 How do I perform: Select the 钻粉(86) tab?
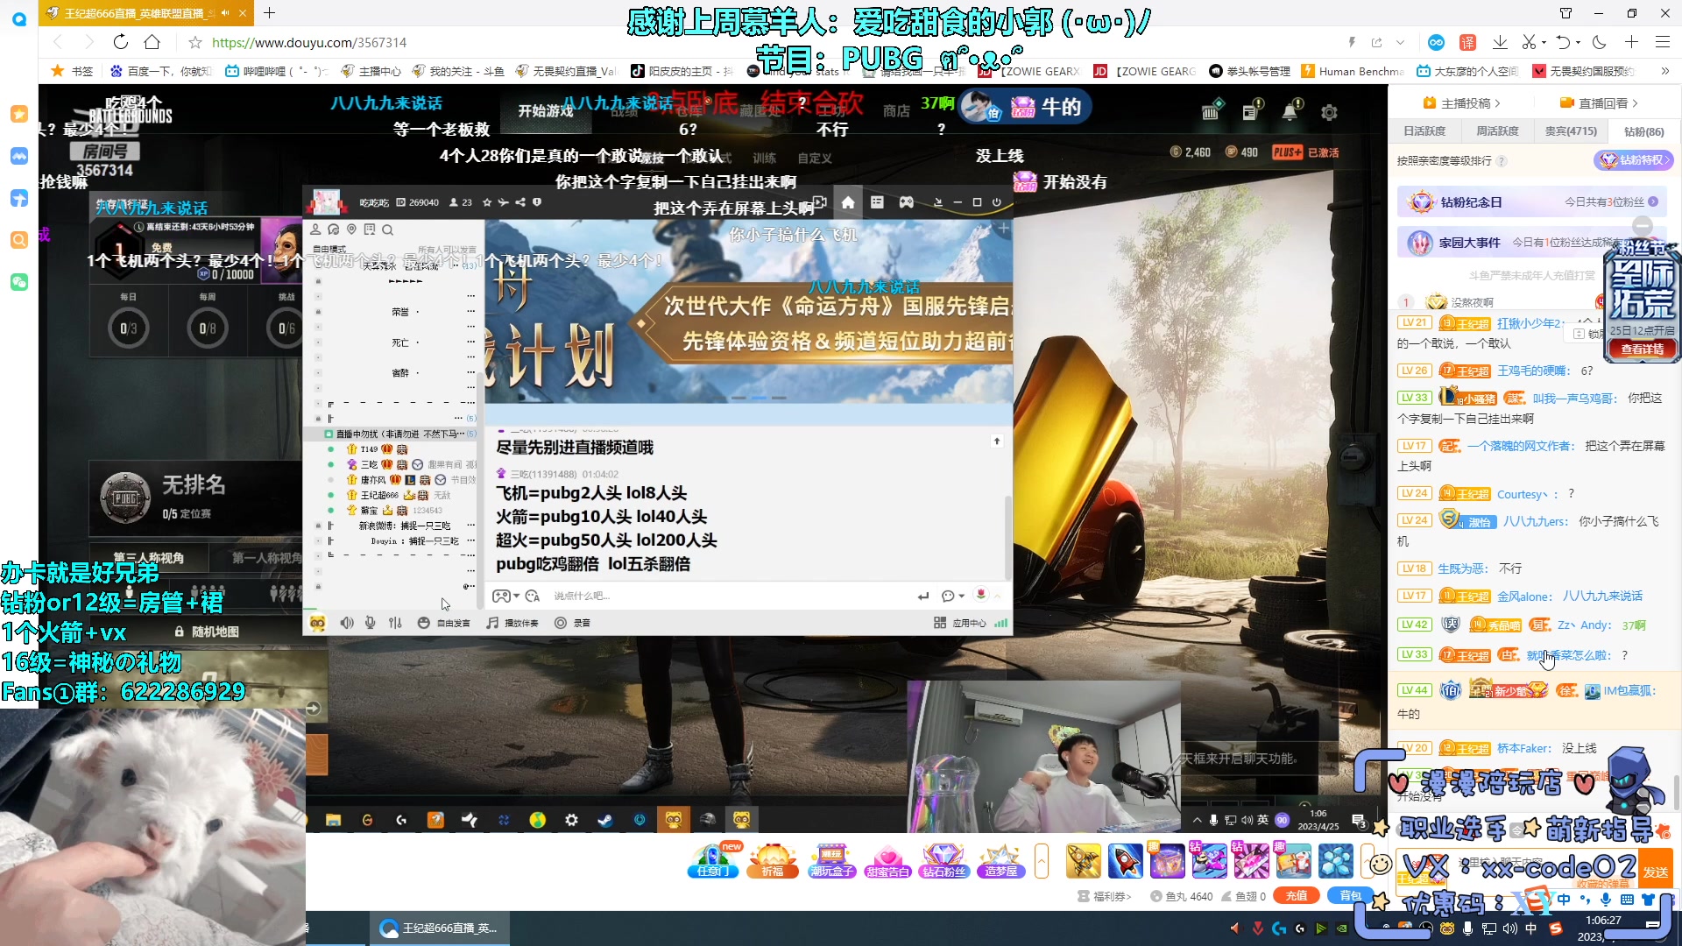[x=1643, y=131]
